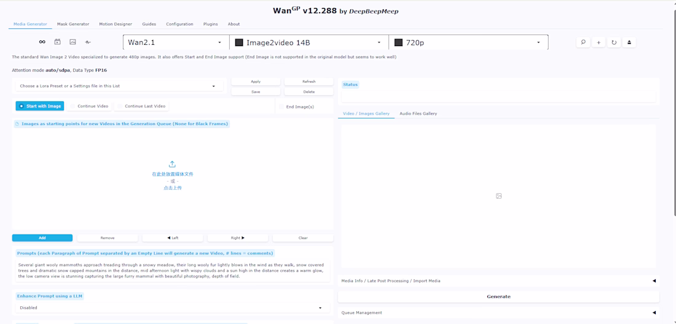
Task: Open the Mask Generator tab
Action: coord(73,24)
